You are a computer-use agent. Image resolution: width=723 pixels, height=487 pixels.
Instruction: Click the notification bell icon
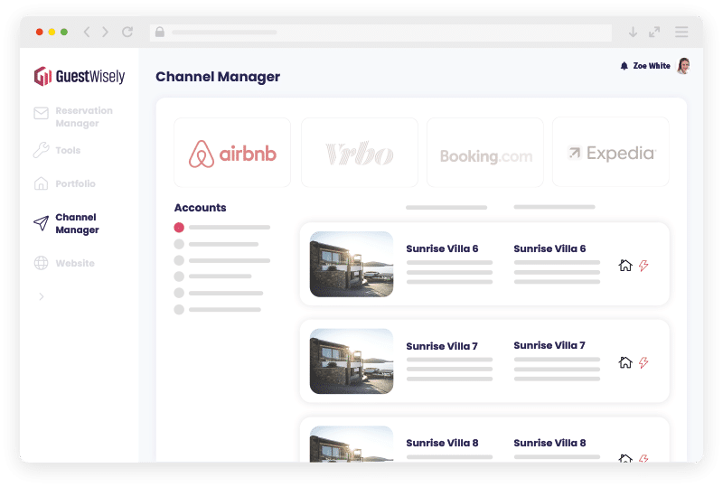(624, 66)
